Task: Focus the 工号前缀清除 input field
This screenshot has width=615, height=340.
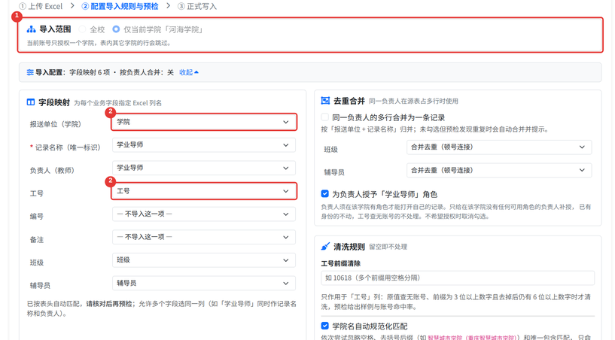Action: coord(458,278)
